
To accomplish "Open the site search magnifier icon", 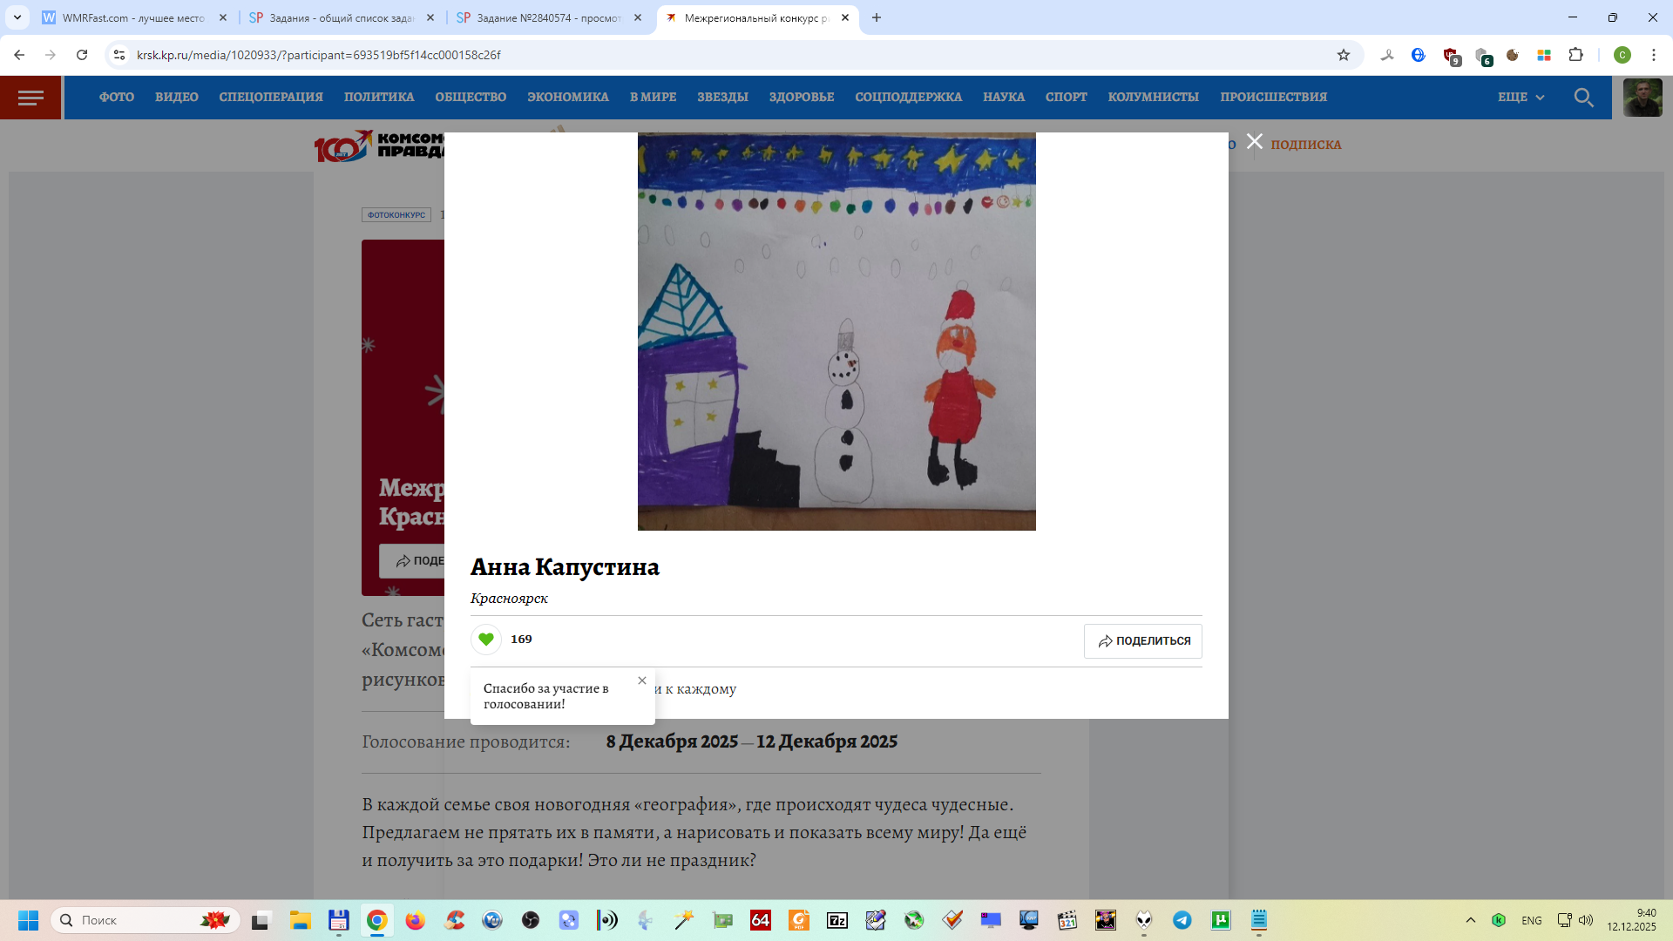I will coord(1583,98).
